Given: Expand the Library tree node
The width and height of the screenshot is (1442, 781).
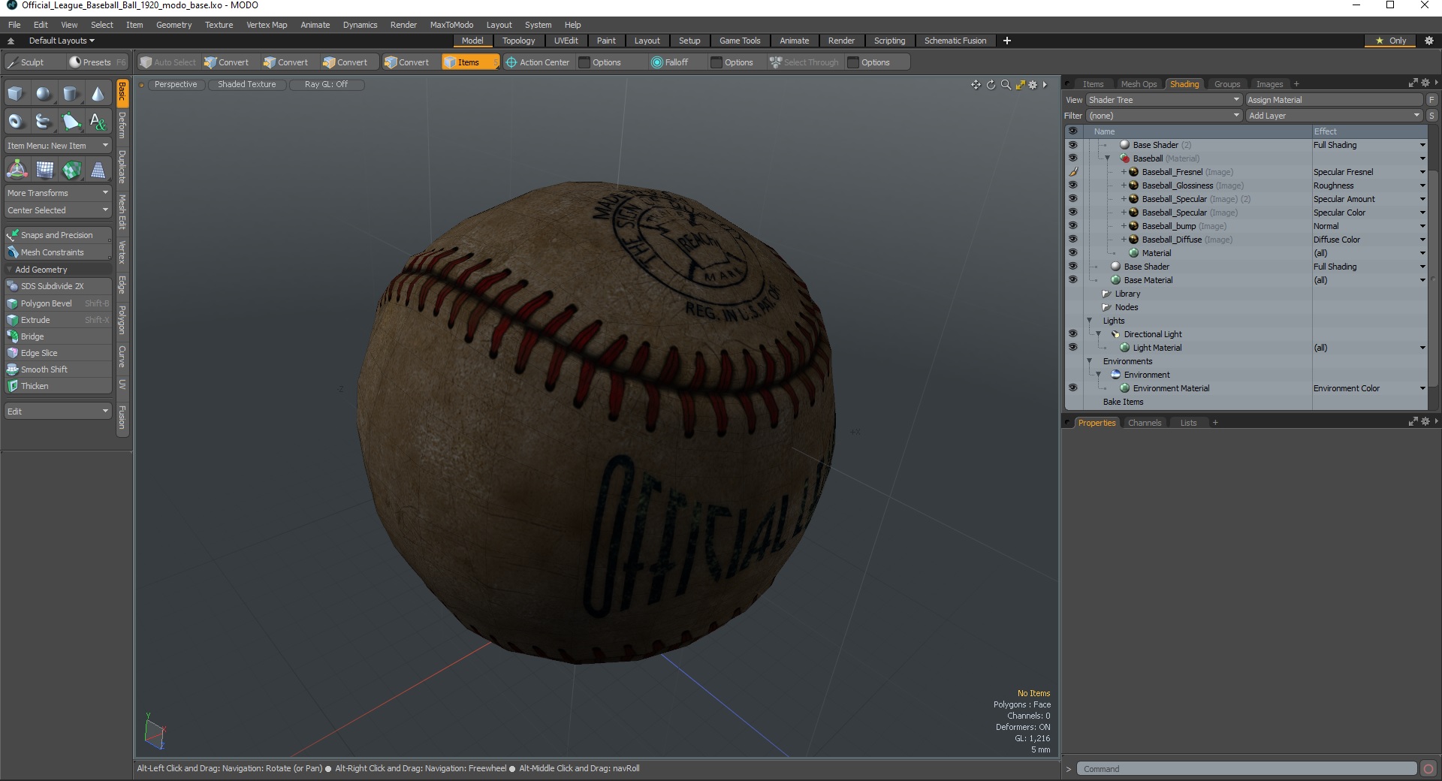Looking at the screenshot, I should [x=1106, y=294].
